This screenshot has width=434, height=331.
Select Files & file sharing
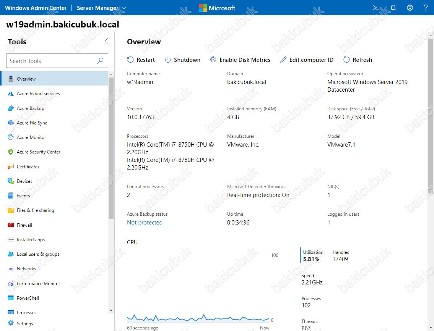[54, 210]
